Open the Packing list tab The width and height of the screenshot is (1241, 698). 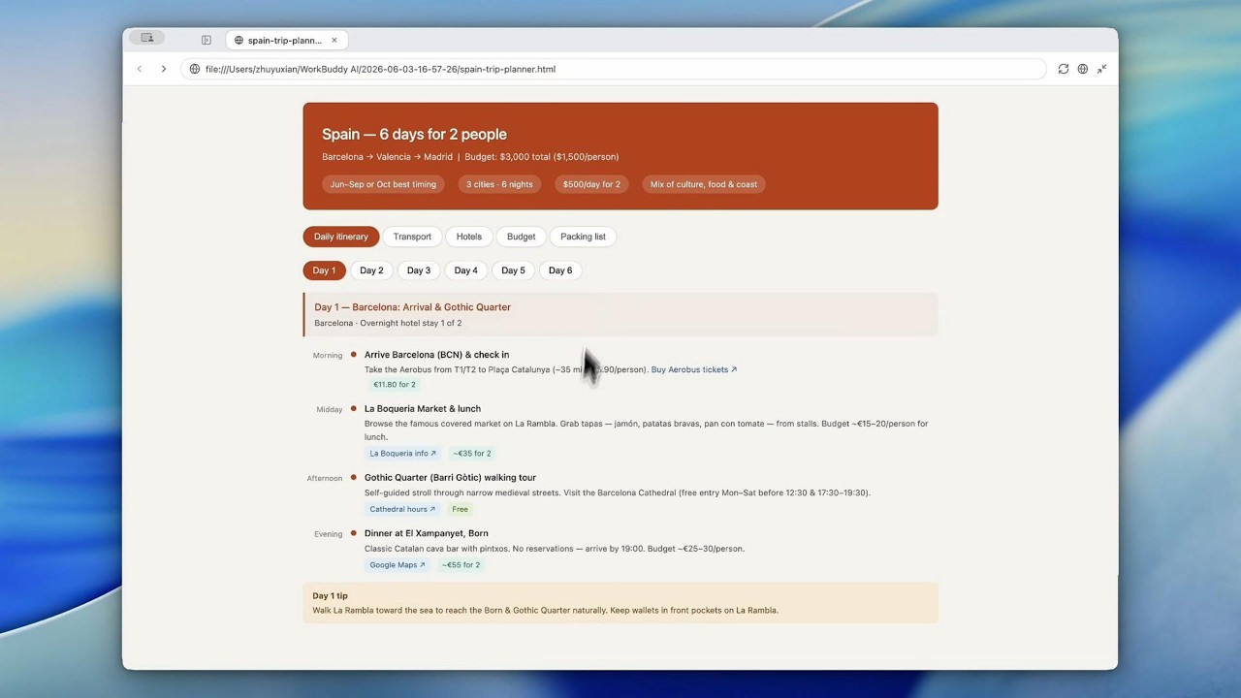click(x=583, y=237)
